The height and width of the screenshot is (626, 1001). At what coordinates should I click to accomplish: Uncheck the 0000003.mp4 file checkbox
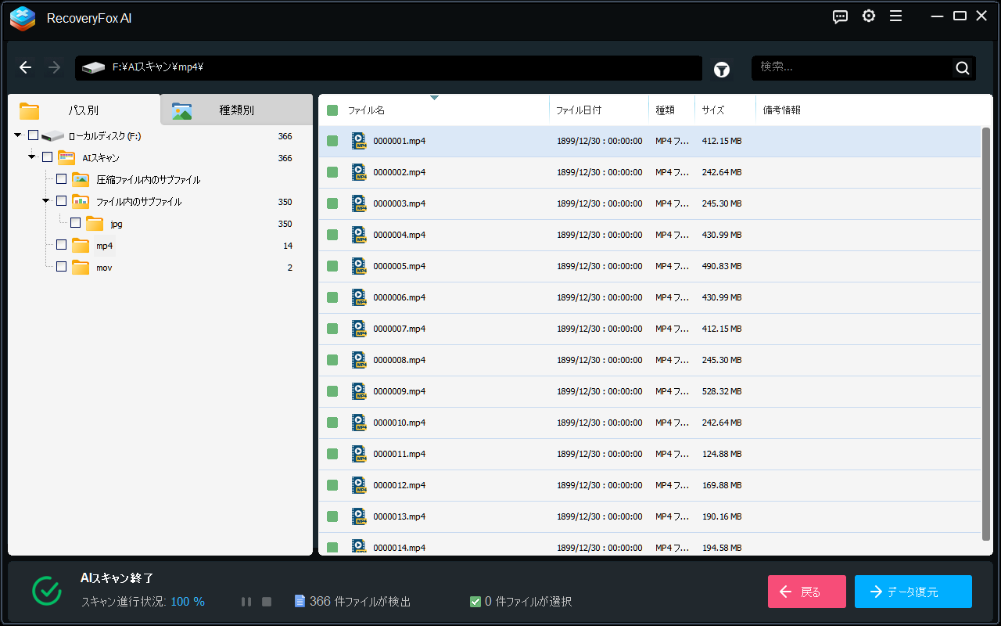(x=332, y=203)
